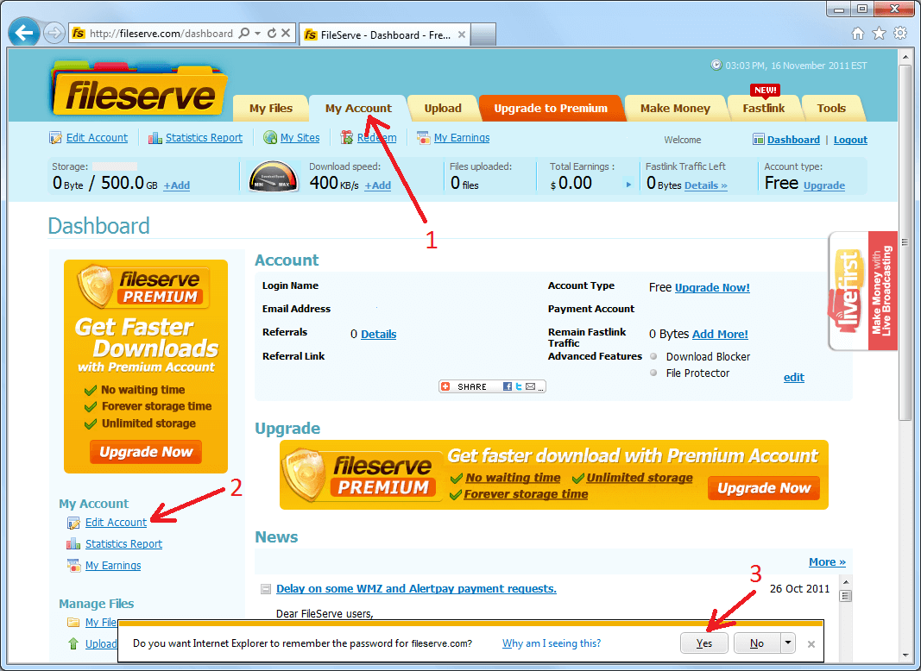Screen dimensions: 921x671
Task: Click the sidebar Statistics Report chart icon
Action: [x=73, y=544]
